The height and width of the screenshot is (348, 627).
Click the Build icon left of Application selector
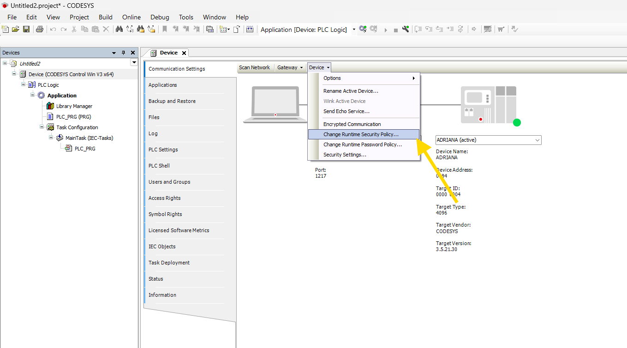pos(250,29)
